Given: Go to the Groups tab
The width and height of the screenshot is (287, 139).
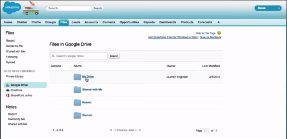Looking at the screenshot, I should (51, 22).
